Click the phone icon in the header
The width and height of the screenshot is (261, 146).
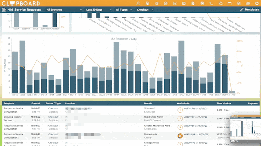[x=211, y=3]
